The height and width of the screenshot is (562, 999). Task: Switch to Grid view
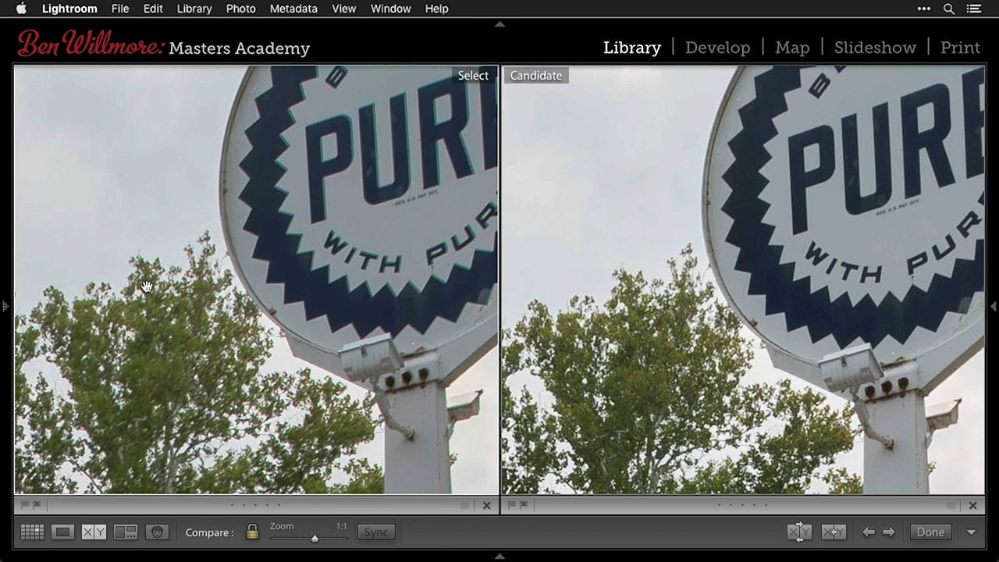32,532
